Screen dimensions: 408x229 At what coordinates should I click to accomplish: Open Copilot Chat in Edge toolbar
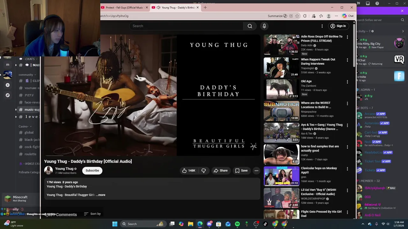pos(348,16)
